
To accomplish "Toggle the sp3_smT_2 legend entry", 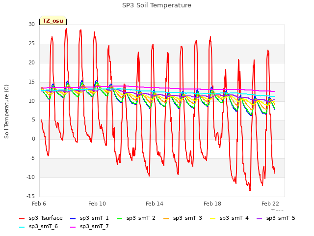I will tap(136, 218).
